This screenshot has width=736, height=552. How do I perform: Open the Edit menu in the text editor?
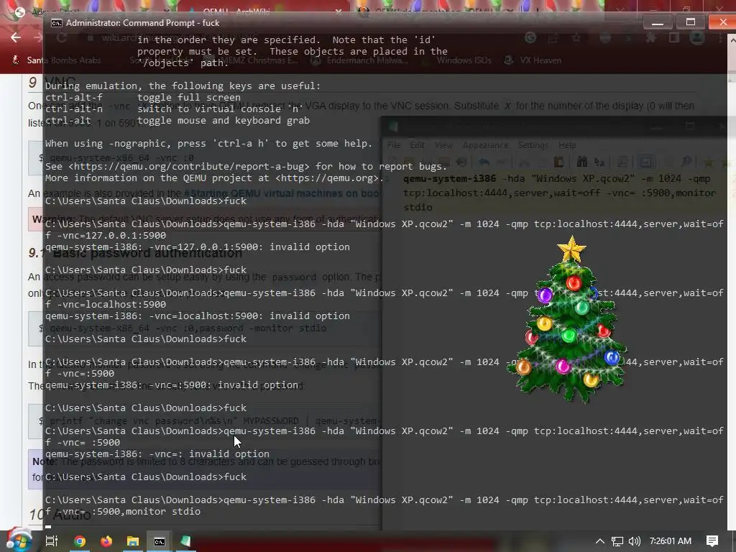point(417,145)
